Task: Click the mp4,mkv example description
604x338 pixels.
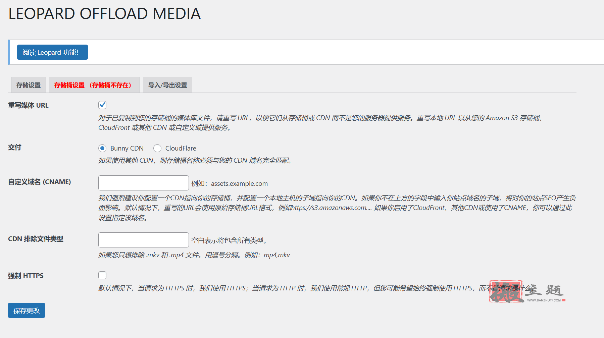Action: (194, 255)
